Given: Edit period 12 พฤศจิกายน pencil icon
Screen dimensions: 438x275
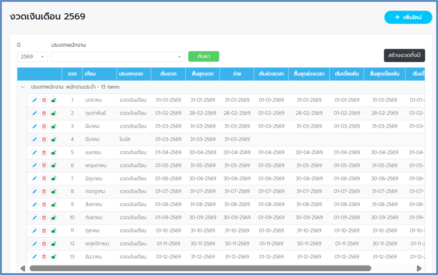Looking at the screenshot, I should tap(35, 244).
